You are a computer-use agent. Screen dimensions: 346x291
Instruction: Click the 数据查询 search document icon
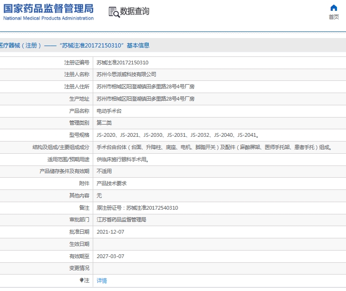pos(114,12)
